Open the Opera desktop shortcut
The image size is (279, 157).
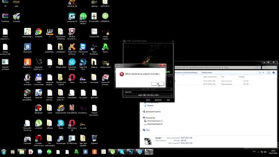(72, 78)
